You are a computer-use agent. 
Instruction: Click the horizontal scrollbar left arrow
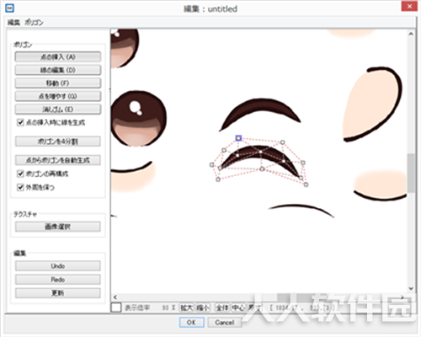coord(115,297)
